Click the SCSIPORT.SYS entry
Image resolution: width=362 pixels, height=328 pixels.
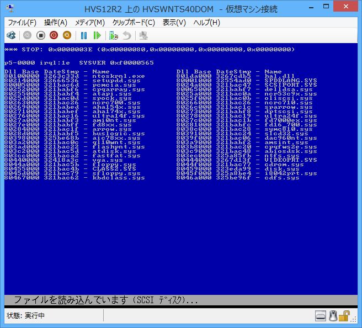point(291,85)
